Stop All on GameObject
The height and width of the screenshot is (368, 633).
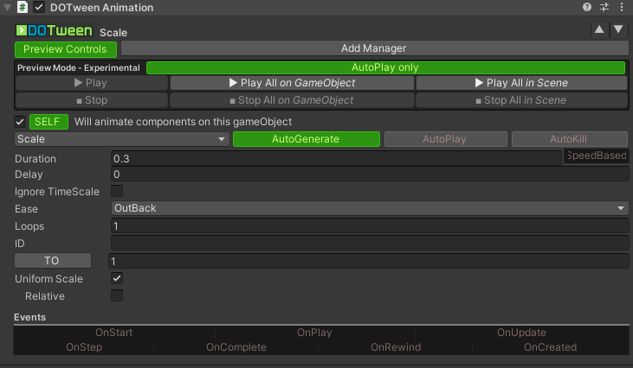pos(292,100)
